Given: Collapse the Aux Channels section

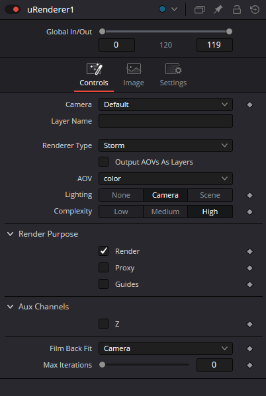Looking at the screenshot, I should pos(11,307).
